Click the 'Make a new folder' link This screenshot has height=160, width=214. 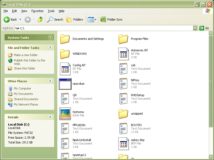click(26, 55)
